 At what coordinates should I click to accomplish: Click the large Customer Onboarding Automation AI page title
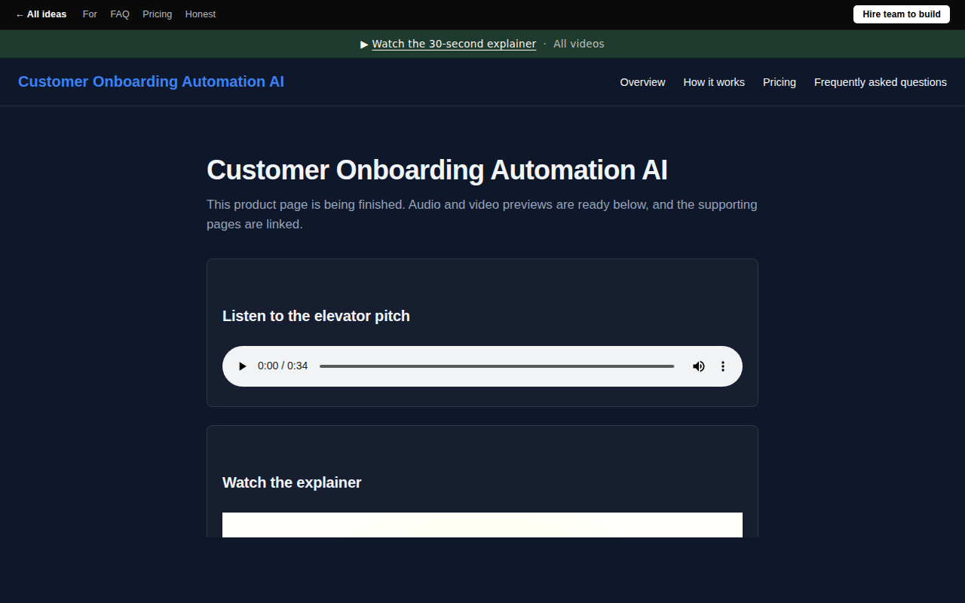437,170
